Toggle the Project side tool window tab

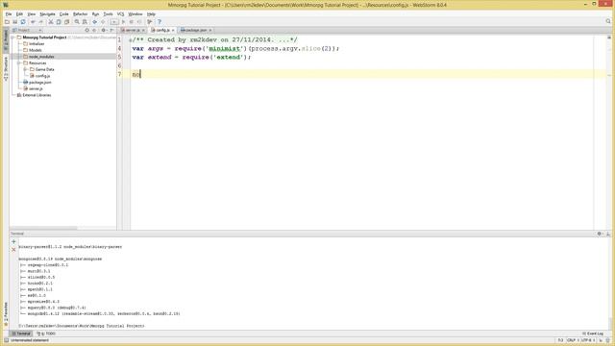pos(6,40)
